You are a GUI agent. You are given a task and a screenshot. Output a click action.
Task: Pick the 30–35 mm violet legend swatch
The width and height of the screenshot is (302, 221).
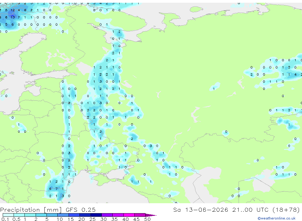coord(107,215)
